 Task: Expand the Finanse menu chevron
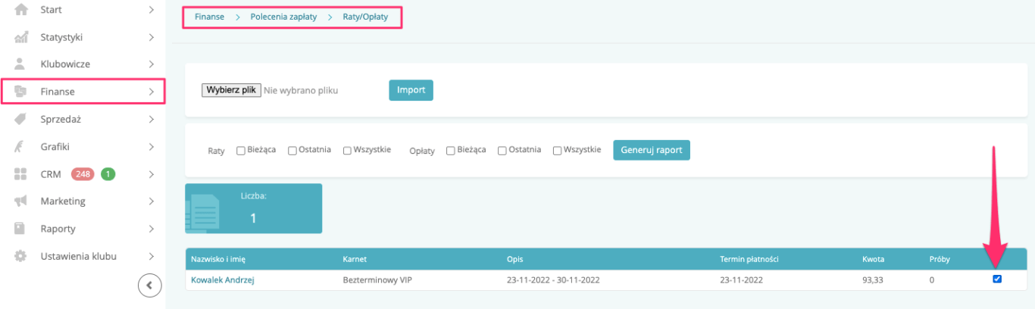click(152, 92)
